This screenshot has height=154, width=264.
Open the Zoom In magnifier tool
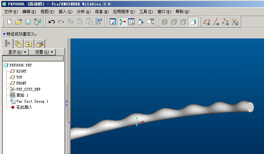point(131,22)
